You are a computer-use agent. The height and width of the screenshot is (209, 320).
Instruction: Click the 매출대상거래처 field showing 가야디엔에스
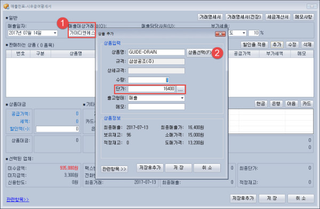[82, 33]
